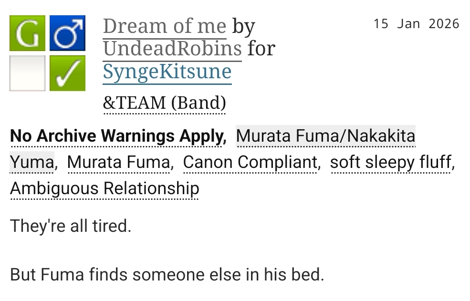Open the Canon Compliant tag
This screenshot has height=301, width=470.
point(250,163)
